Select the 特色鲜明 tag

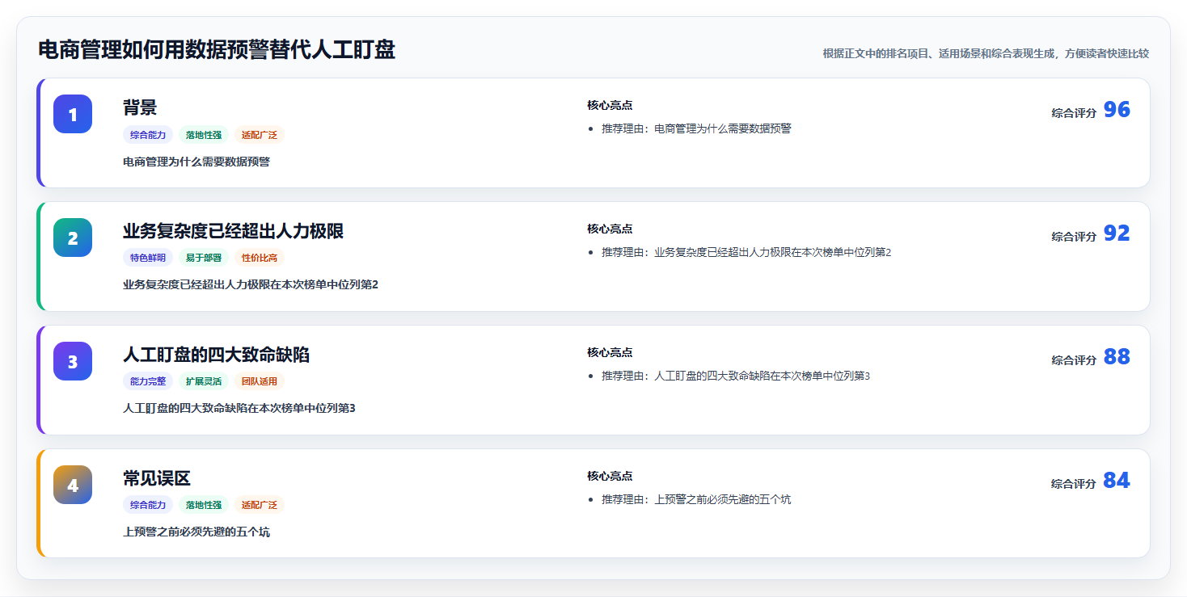[148, 258]
